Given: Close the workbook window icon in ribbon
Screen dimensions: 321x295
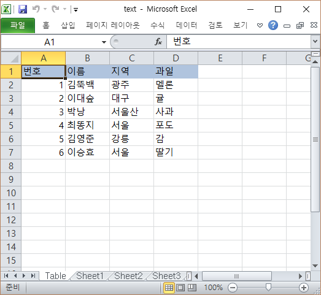Looking at the screenshot, I should (x=314, y=25).
